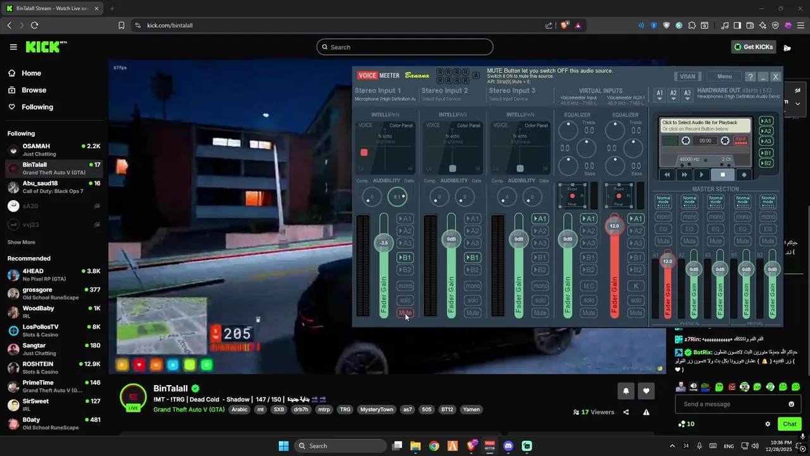Viewport: 810px width, 456px height.
Task: Focus the Kick Search field
Action: (405, 47)
